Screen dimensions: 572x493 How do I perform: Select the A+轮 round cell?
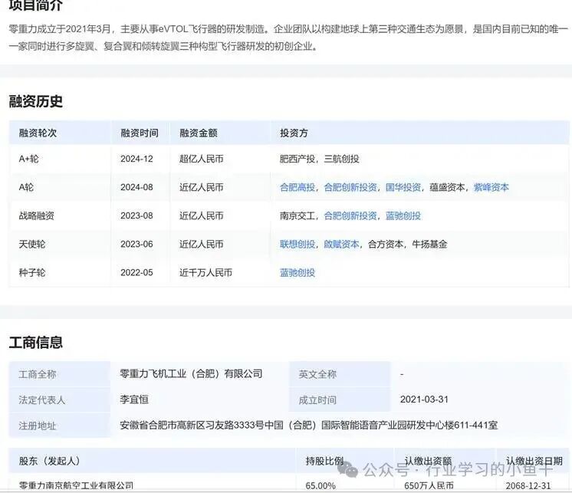(29, 159)
